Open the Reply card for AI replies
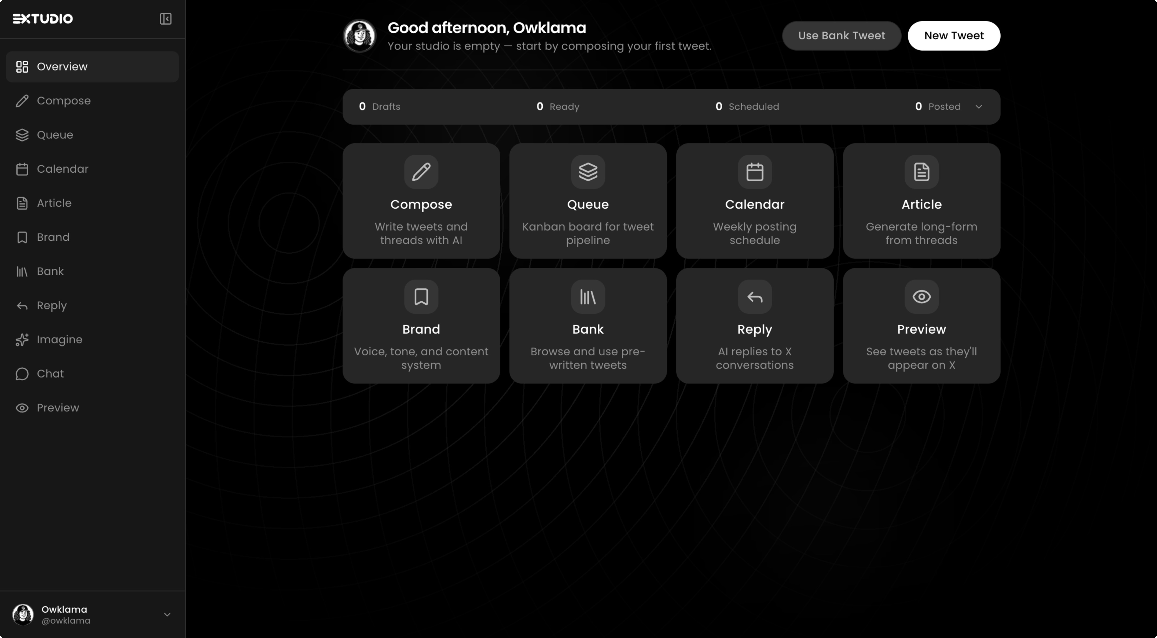Image resolution: width=1157 pixels, height=638 pixels. click(x=755, y=326)
